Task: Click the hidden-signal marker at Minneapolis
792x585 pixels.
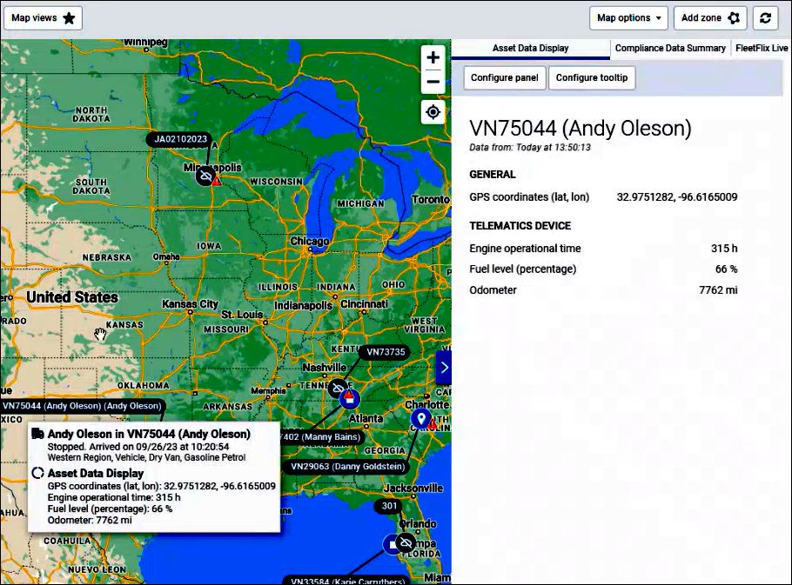Action: [205, 176]
